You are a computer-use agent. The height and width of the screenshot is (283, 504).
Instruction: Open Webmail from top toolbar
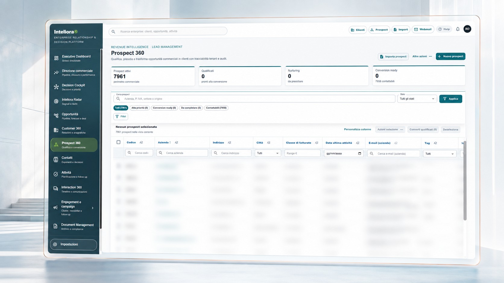point(423,29)
